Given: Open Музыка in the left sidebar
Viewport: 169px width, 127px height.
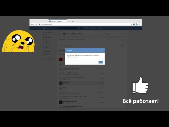Looking at the screenshot, I should click(46, 45).
